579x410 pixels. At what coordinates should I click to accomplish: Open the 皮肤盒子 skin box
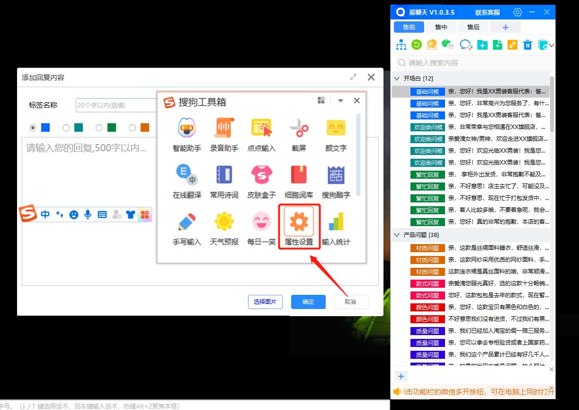coord(261,181)
